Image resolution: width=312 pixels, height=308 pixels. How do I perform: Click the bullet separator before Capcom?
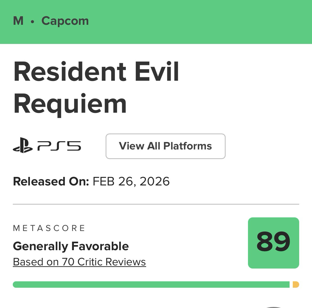coord(33,22)
